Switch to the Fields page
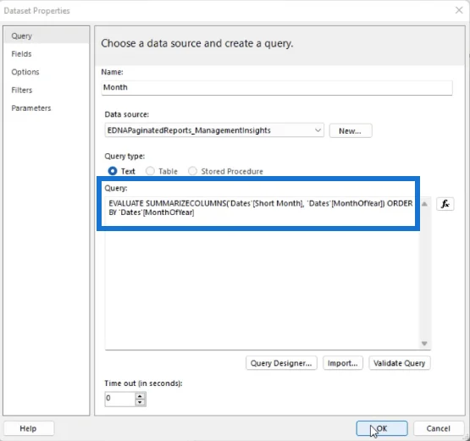Image resolution: width=470 pixels, height=441 pixels. click(21, 54)
